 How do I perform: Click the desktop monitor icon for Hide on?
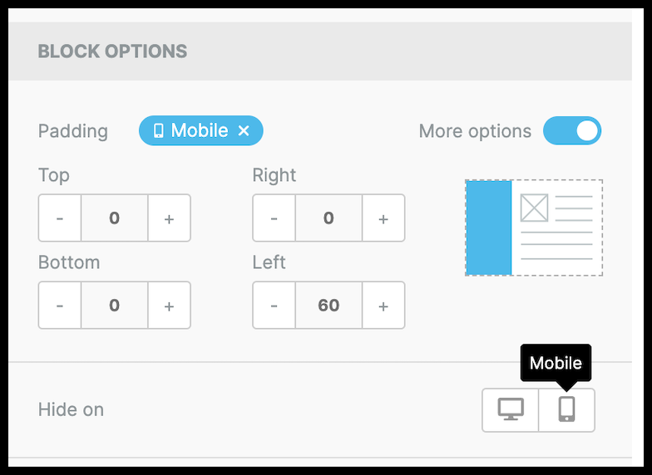[511, 410]
